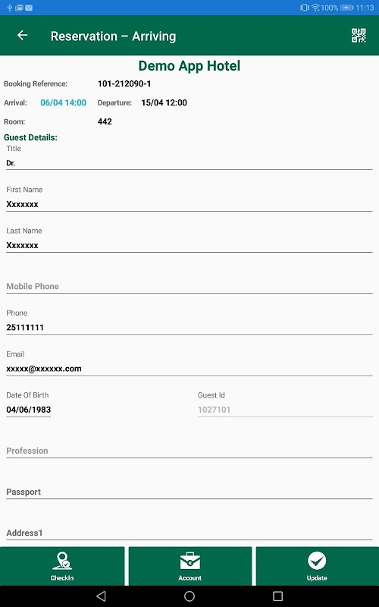The height and width of the screenshot is (607, 379).
Task: Focus the Passport field
Action: tap(189, 492)
